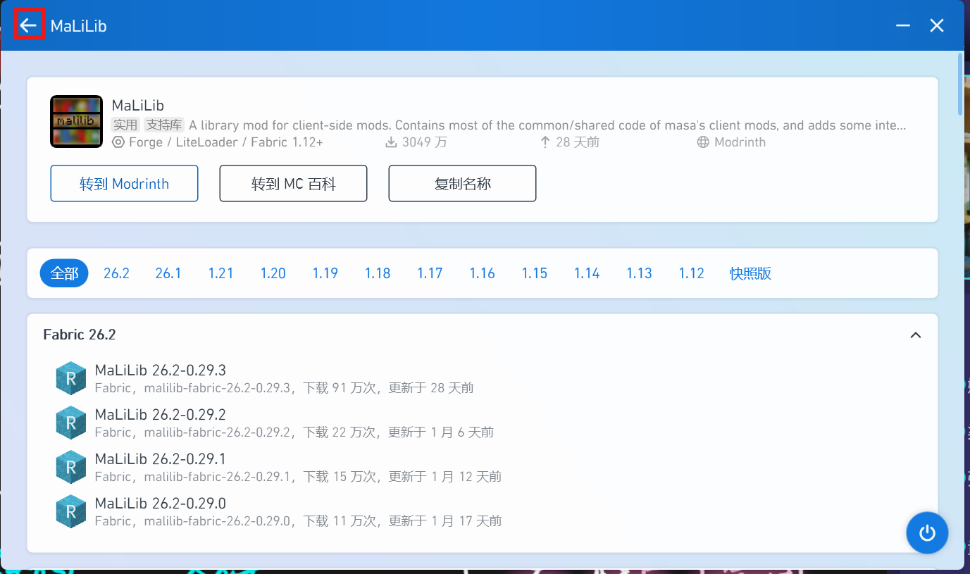
Task: Show 快照版 snapshot versions
Action: (751, 273)
